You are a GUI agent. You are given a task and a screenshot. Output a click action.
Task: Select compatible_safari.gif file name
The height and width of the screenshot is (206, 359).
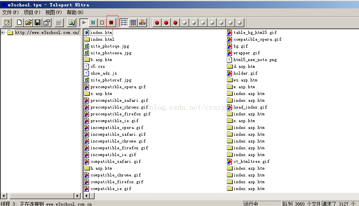click(x=116, y=161)
